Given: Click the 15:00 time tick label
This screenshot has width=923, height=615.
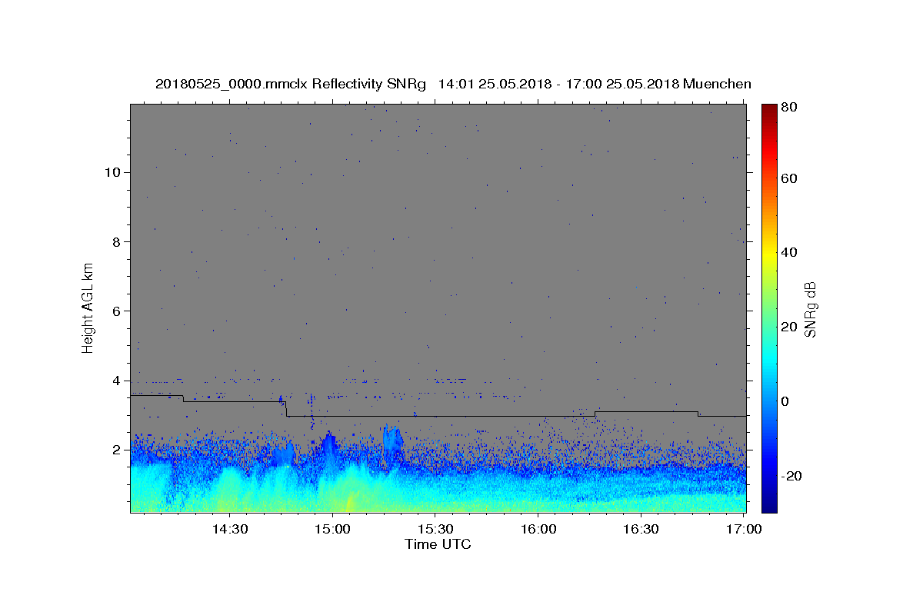Looking at the screenshot, I should pyautogui.click(x=332, y=529).
